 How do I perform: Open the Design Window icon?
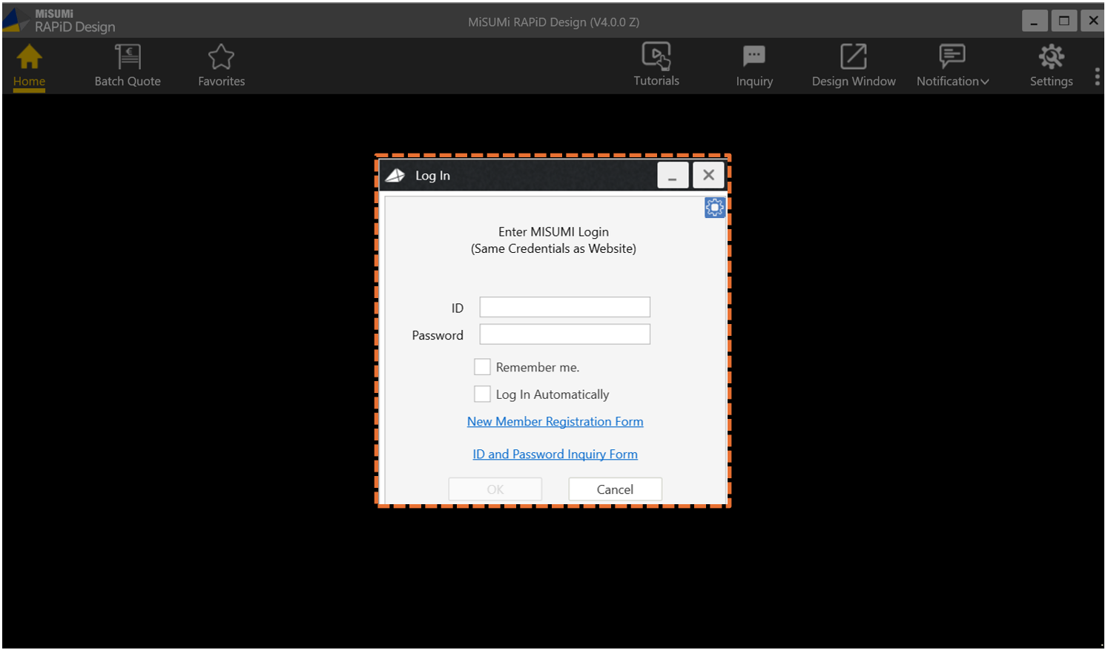pos(853,57)
